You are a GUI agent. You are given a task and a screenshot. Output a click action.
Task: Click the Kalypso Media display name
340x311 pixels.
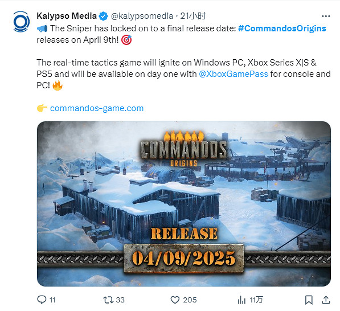[x=67, y=16]
